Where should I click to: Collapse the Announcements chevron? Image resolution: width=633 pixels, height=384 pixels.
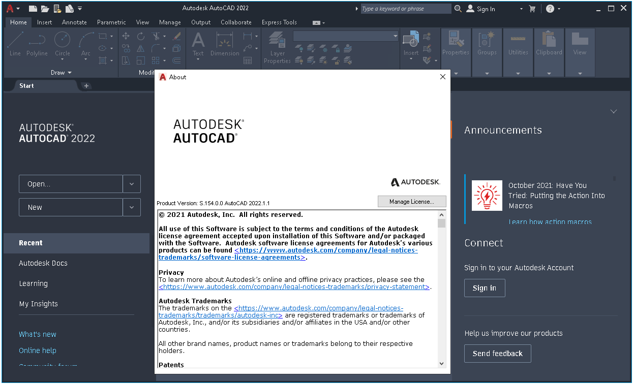click(614, 111)
